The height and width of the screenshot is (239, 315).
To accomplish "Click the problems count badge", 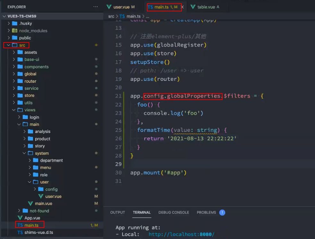I will pyautogui.click(x=222, y=212).
